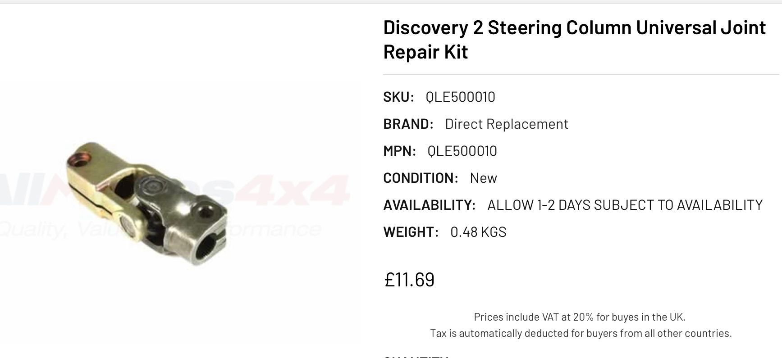
Task: Click the CONDITION label
Action: (x=421, y=178)
